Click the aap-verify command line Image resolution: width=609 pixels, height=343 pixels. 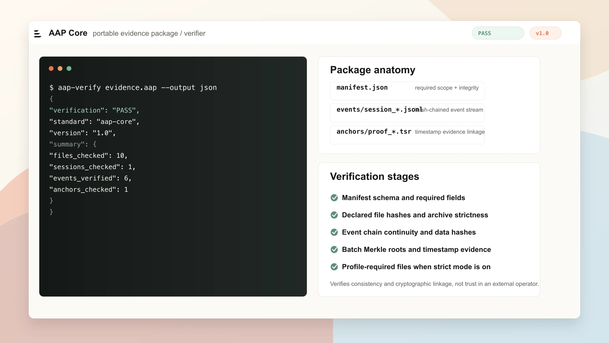pyautogui.click(x=133, y=88)
